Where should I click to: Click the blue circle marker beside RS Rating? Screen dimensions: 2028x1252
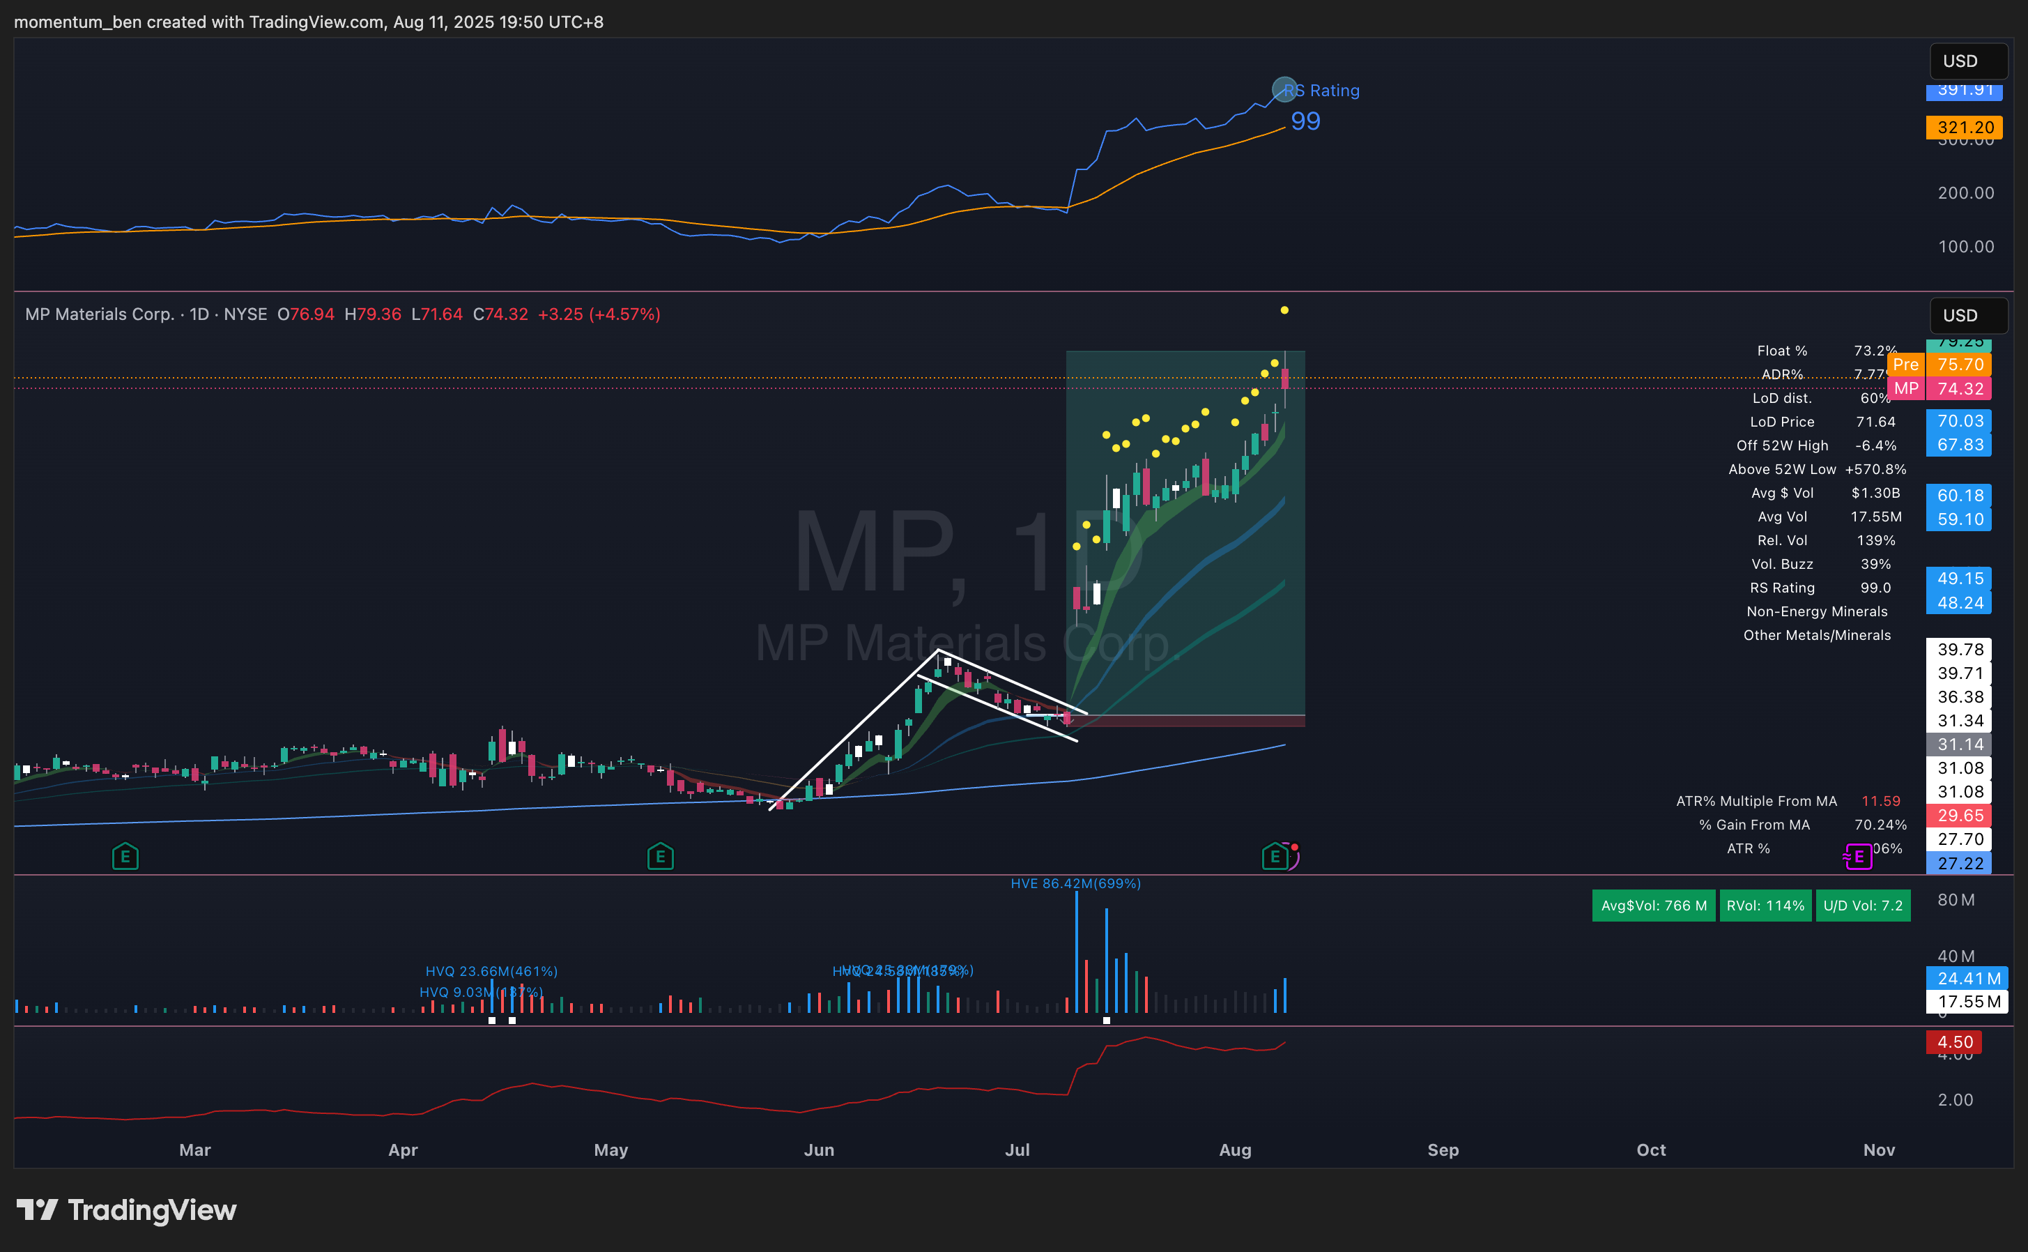(x=1284, y=89)
